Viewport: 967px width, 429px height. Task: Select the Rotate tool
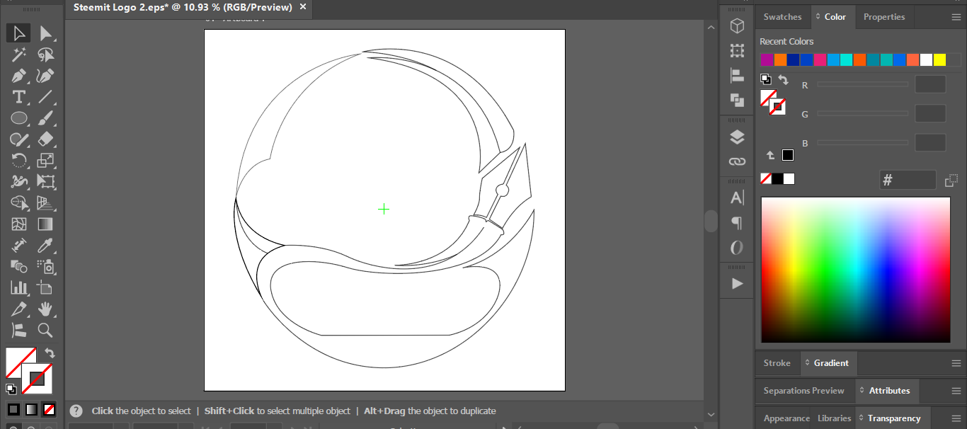[19, 161]
